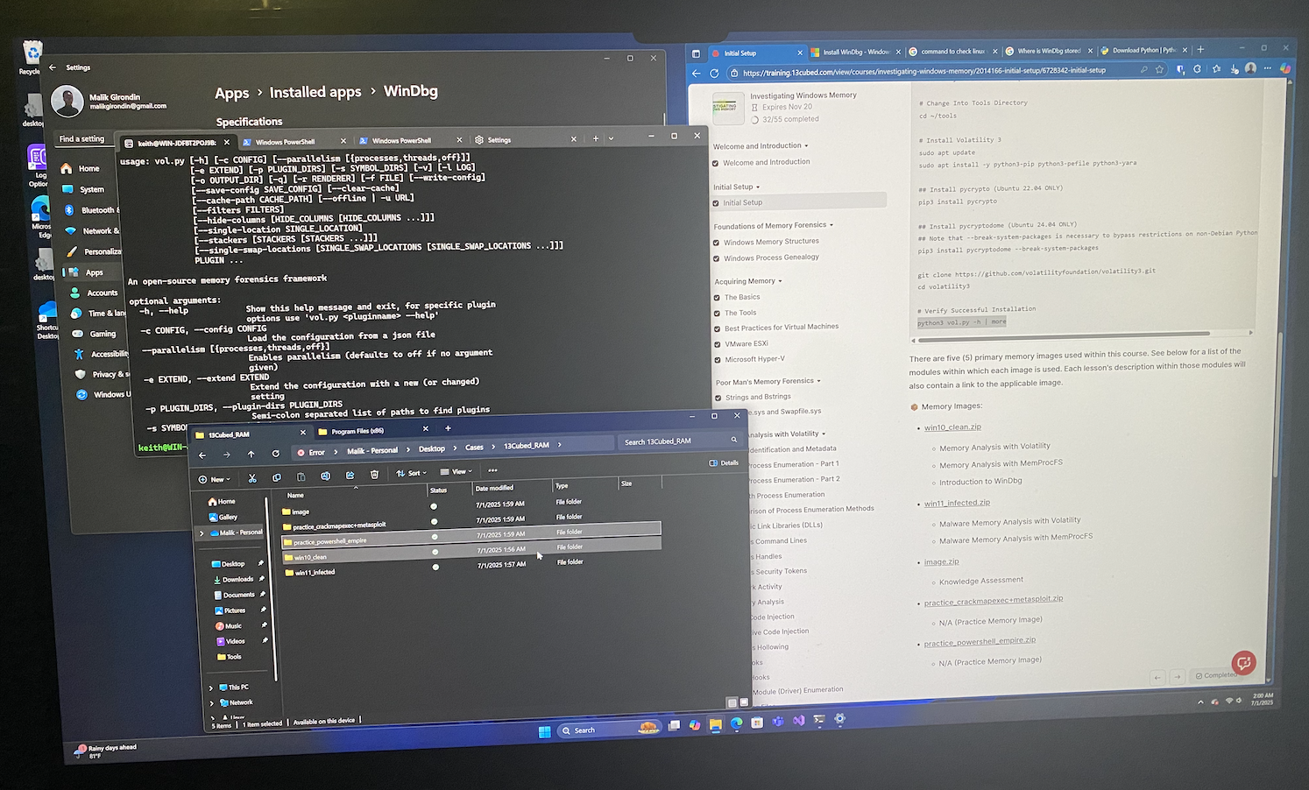Toggle Initial Setup lesson checkbox

click(716, 203)
